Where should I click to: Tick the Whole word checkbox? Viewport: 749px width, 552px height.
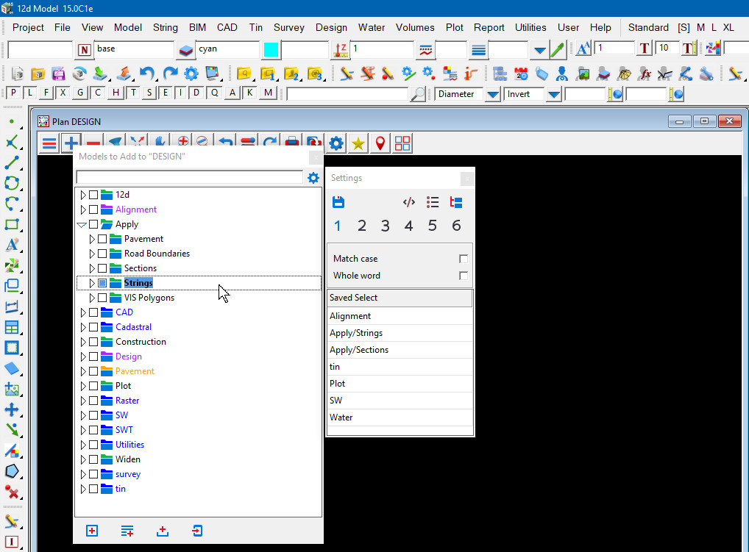(463, 276)
